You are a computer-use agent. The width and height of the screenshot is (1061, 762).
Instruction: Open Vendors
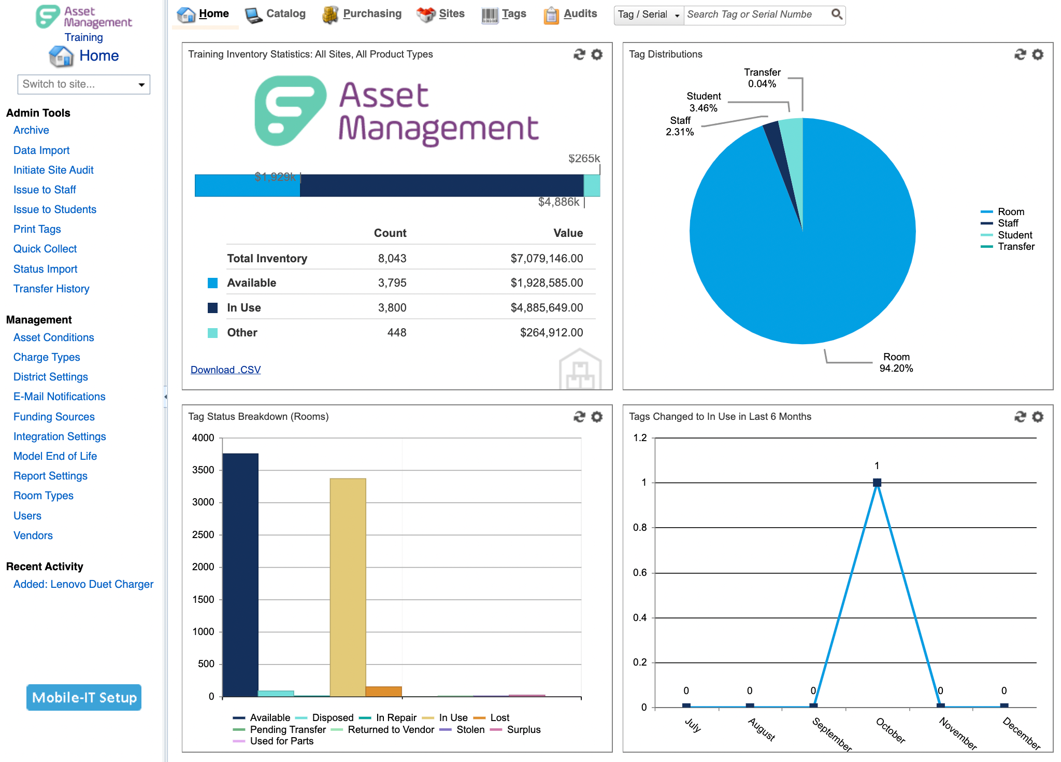coord(33,535)
